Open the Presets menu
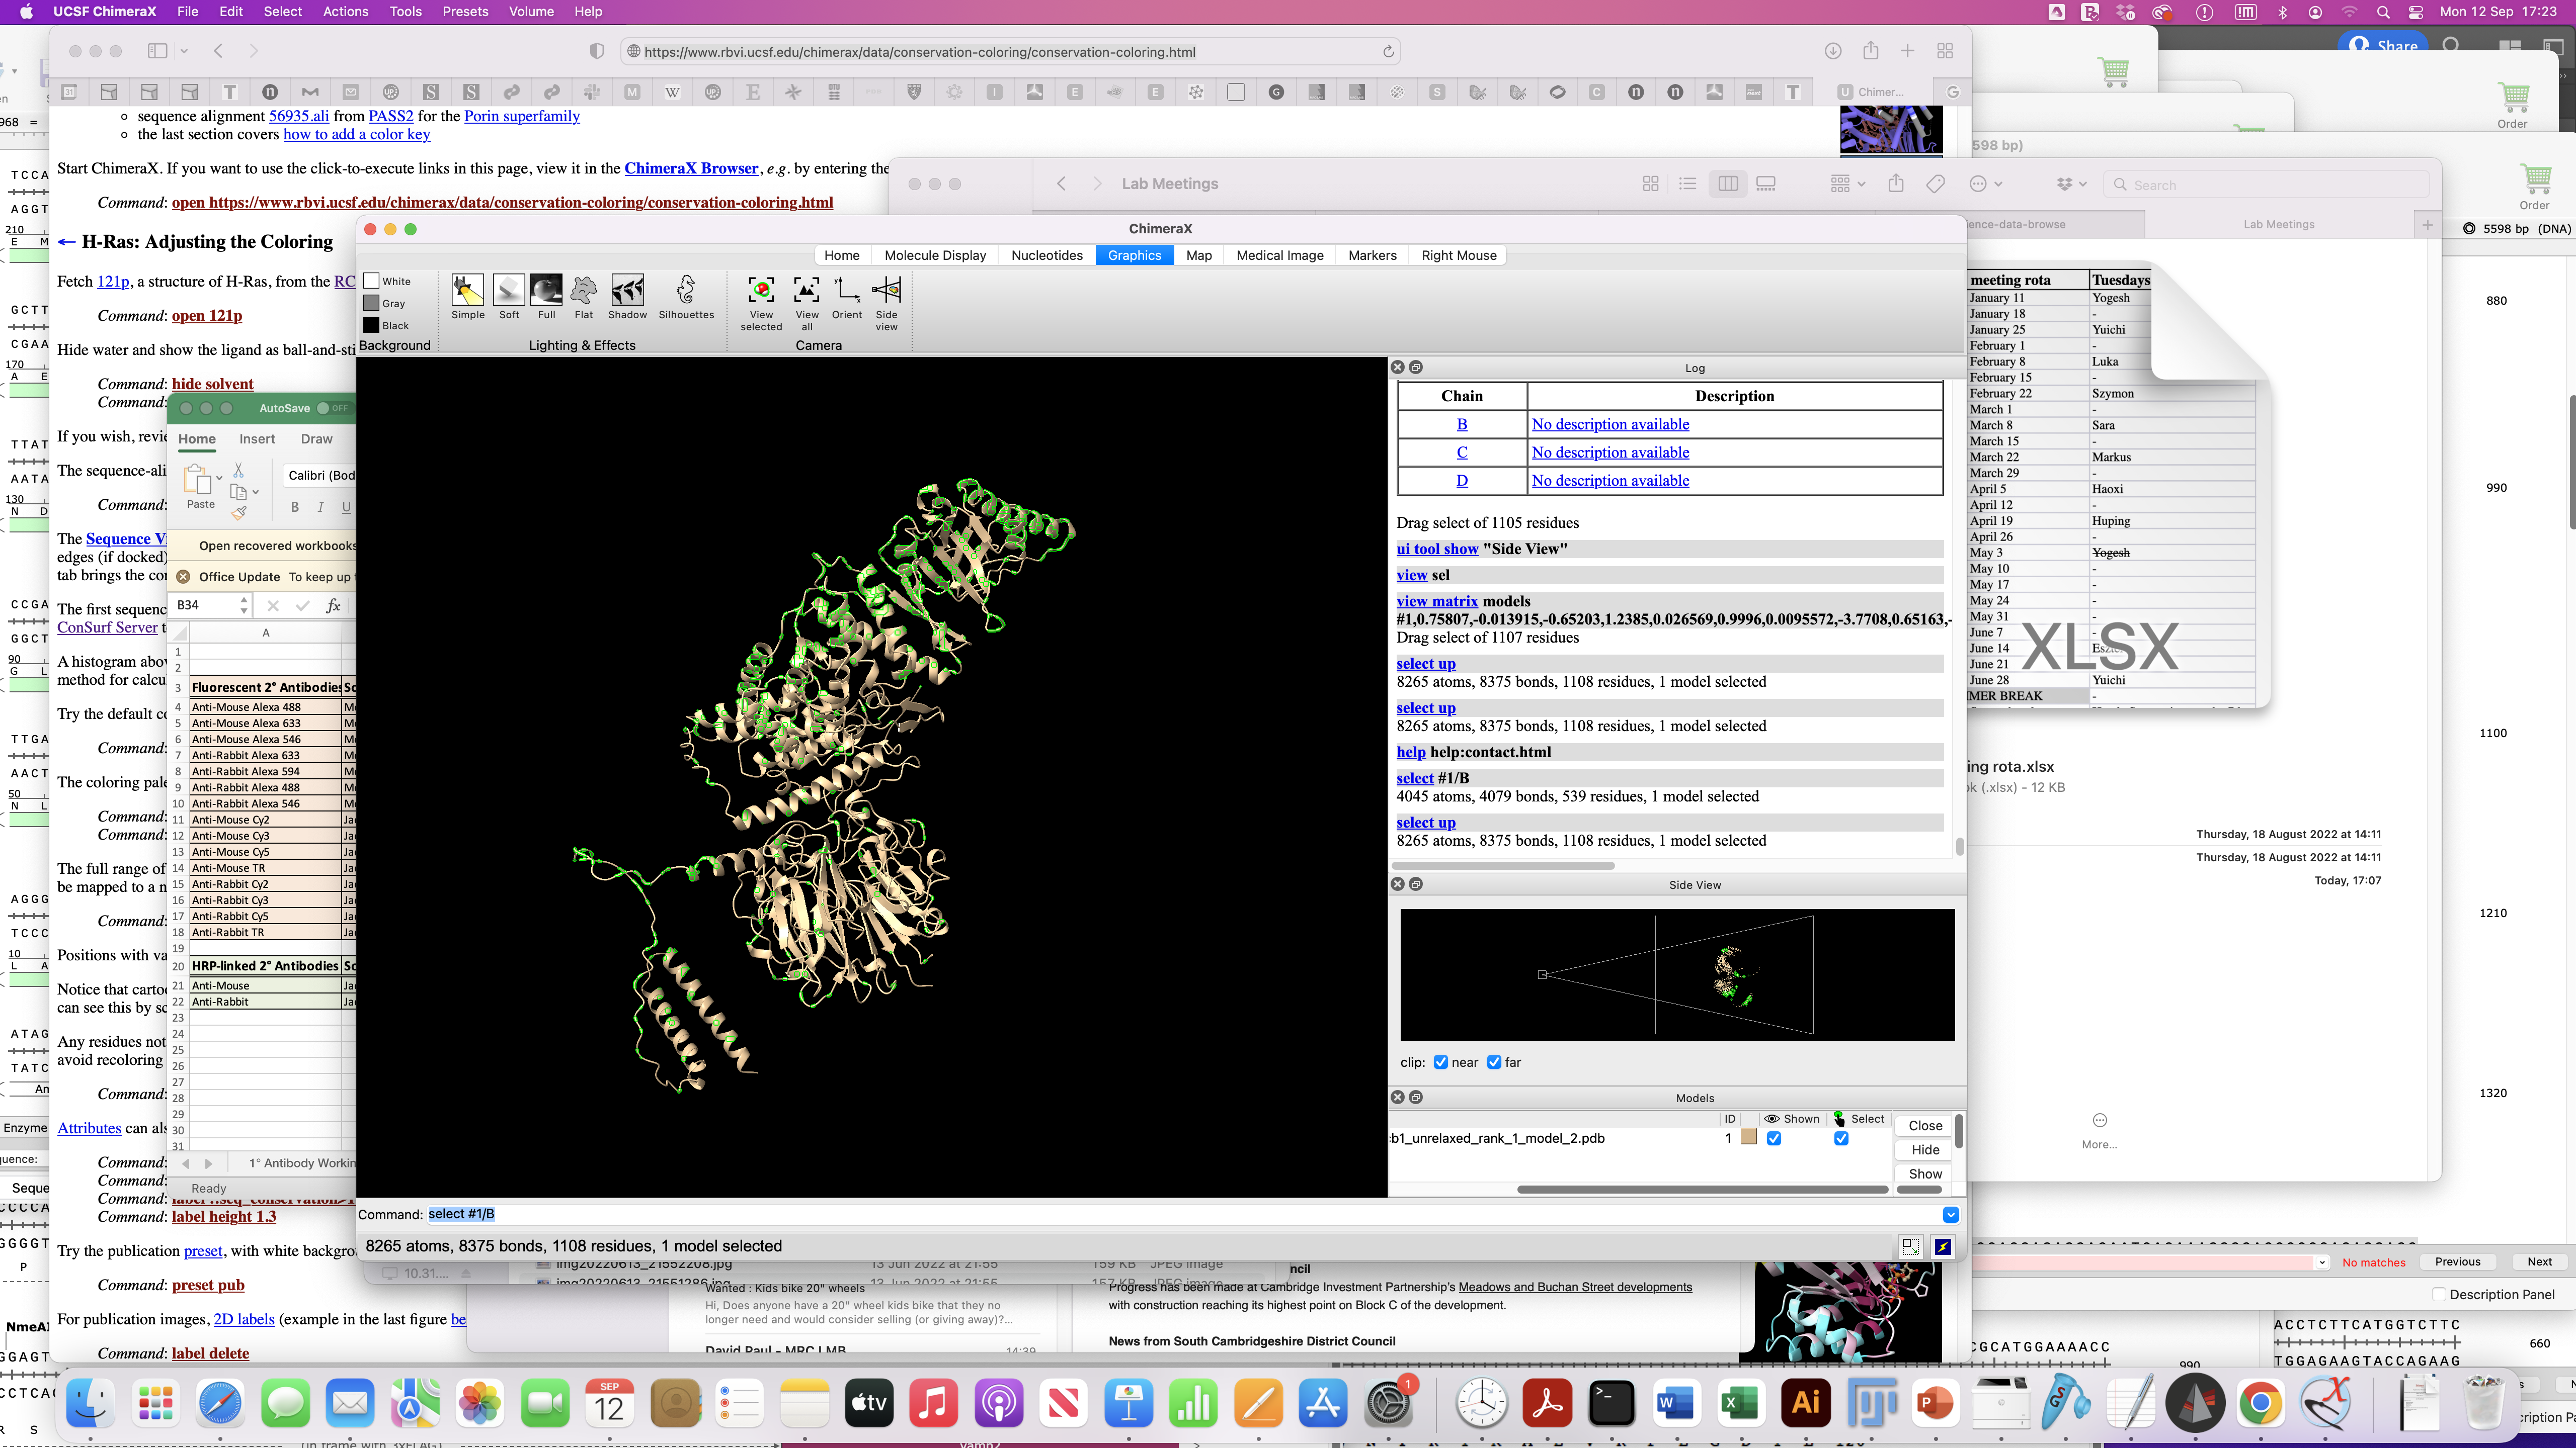 (x=465, y=11)
